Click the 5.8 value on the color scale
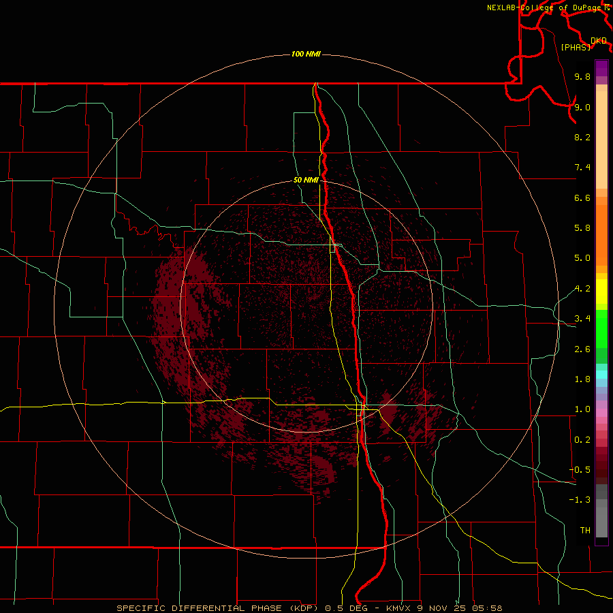This screenshot has width=613, height=613. coord(582,228)
